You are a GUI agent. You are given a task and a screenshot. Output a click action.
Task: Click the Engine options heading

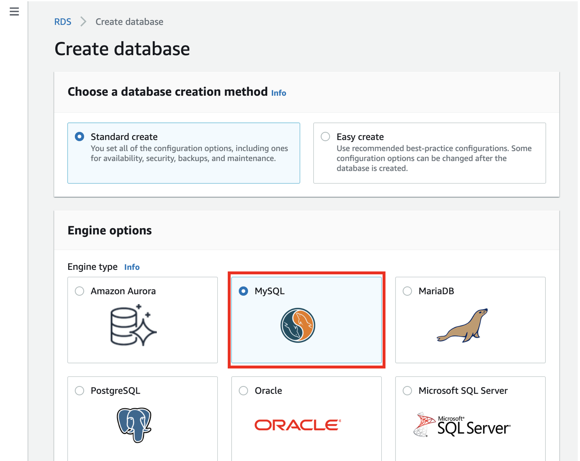tap(110, 230)
